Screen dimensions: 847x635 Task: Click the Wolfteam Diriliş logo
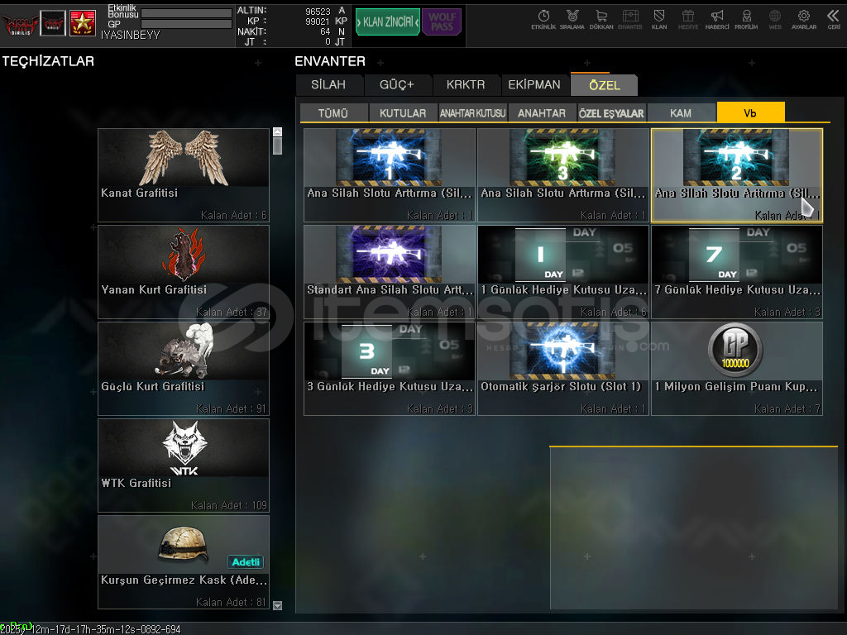pyautogui.click(x=20, y=24)
